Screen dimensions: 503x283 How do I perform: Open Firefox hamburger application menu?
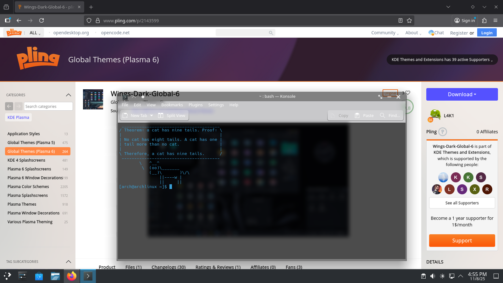[495, 20]
